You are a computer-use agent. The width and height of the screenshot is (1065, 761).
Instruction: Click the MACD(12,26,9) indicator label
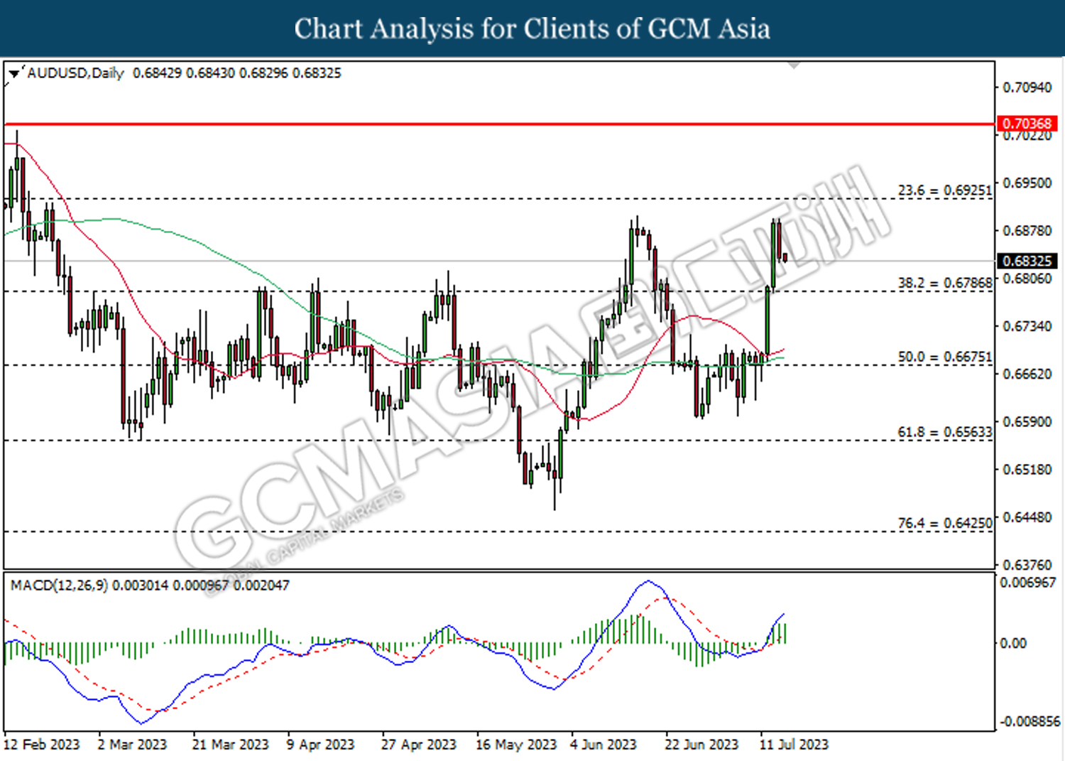(60, 585)
